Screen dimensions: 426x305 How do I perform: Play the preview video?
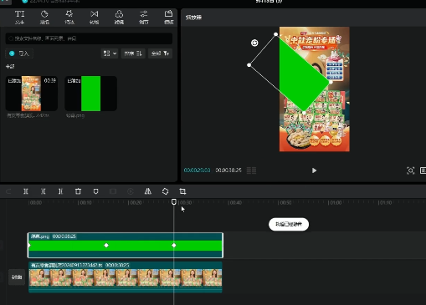(x=314, y=170)
